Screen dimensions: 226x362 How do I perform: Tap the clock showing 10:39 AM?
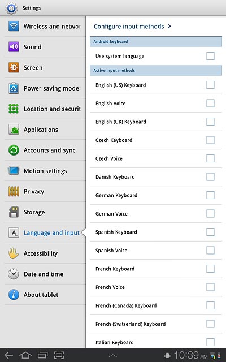[190, 355]
